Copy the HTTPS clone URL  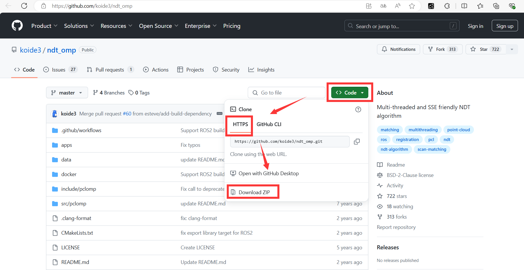click(357, 142)
